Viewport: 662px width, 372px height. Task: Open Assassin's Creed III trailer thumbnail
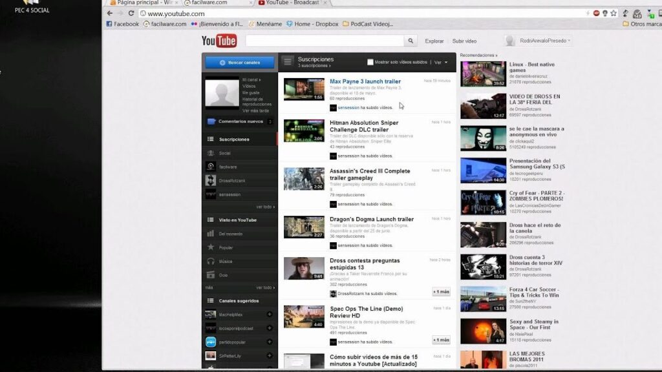point(304,179)
